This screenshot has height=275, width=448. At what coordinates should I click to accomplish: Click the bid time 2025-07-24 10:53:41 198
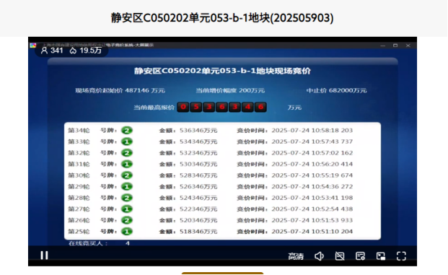click(312, 198)
